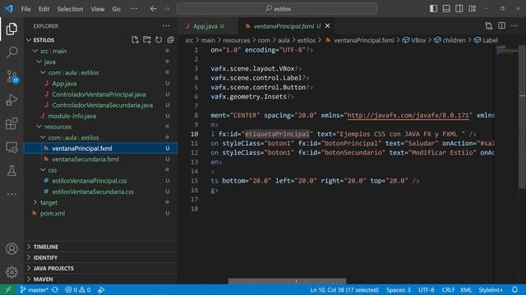Collapse the java folder
The width and height of the screenshot is (526, 295).
39,61
